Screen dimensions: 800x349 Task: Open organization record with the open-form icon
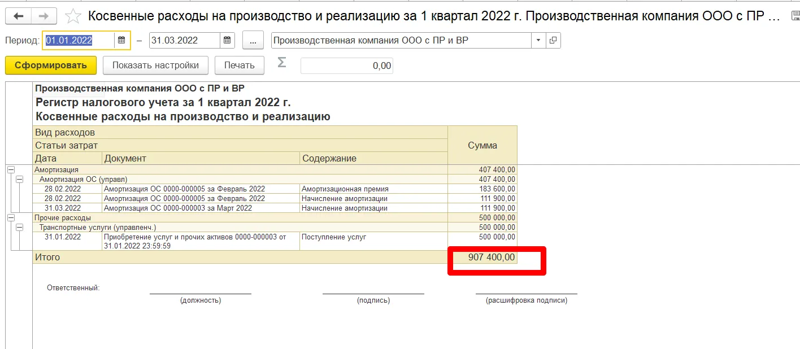click(x=553, y=41)
